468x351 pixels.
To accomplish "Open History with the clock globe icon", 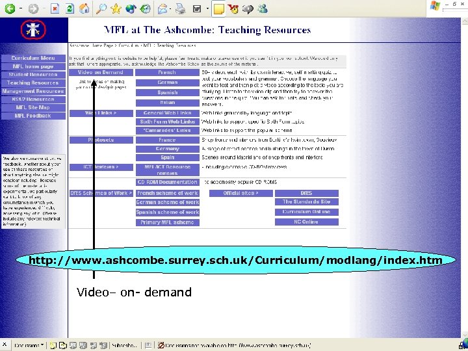I will coord(146,8).
